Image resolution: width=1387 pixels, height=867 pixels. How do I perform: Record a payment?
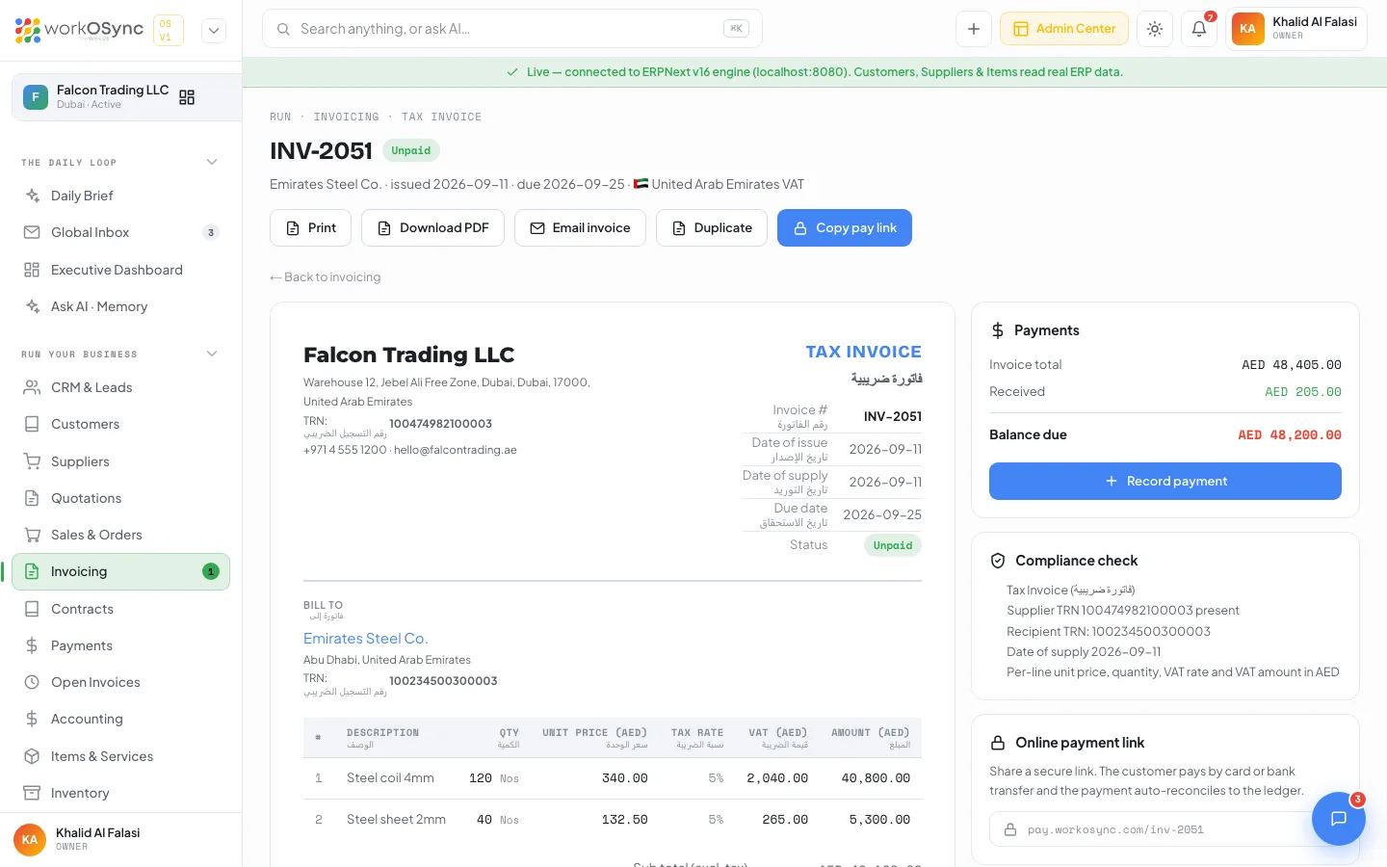tap(1165, 481)
